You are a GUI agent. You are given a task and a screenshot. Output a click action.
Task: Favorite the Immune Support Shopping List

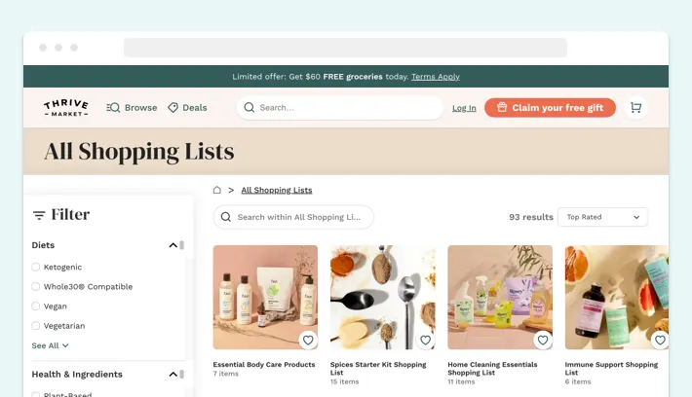660,341
